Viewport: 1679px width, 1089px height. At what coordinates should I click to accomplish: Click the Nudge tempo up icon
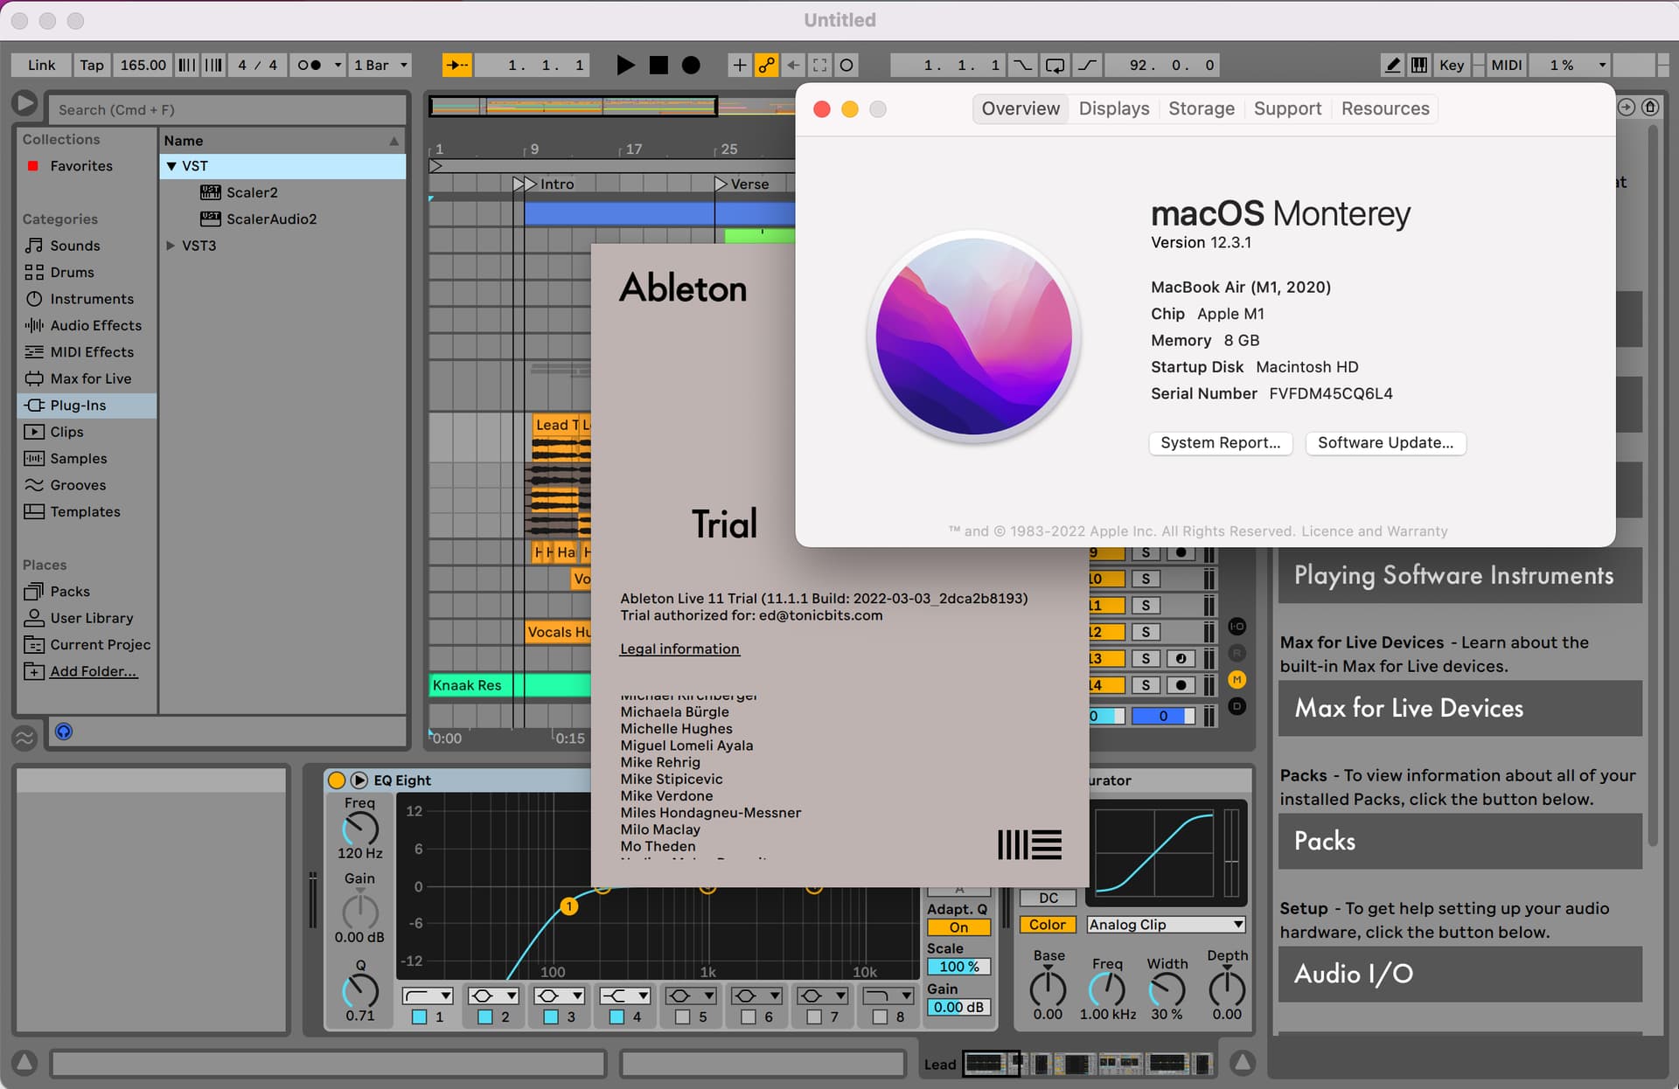pos(213,65)
